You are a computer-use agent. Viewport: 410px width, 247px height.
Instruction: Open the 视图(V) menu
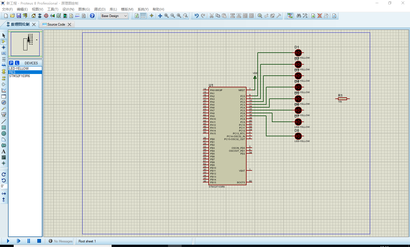click(x=38, y=9)
